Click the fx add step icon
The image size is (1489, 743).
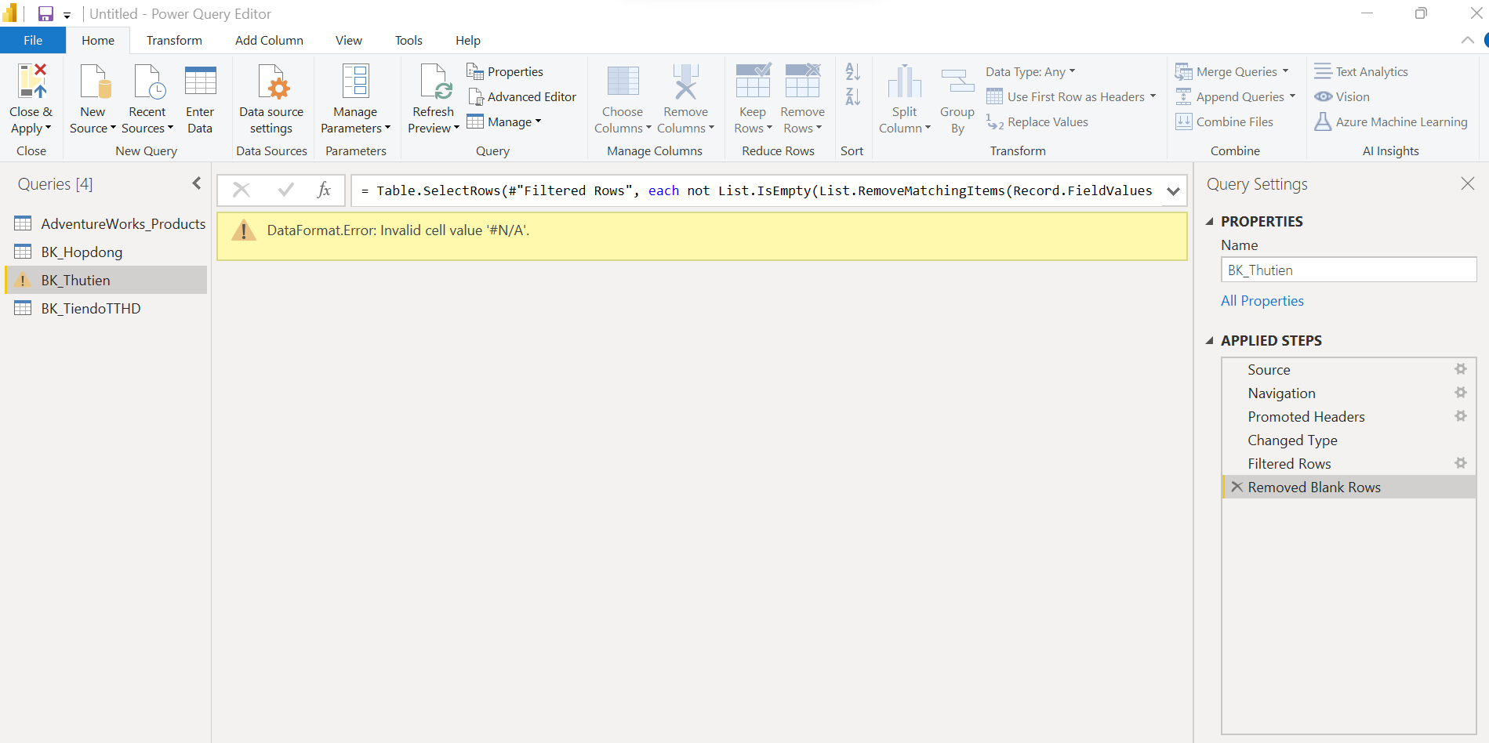[324, 190]
